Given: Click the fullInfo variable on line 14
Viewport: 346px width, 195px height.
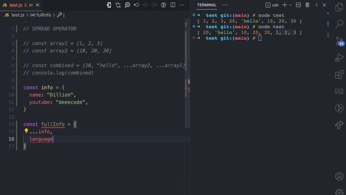Looking at the screenshot, I should [x=53, y=124].
